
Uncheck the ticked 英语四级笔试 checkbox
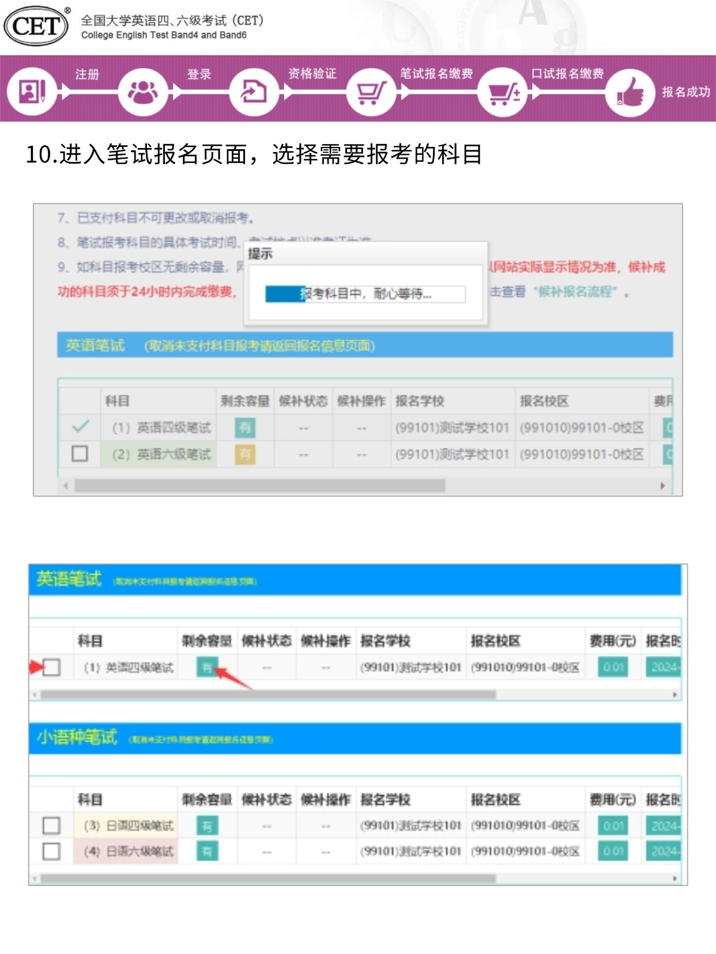pyautogui.click(x=80, y=427)
